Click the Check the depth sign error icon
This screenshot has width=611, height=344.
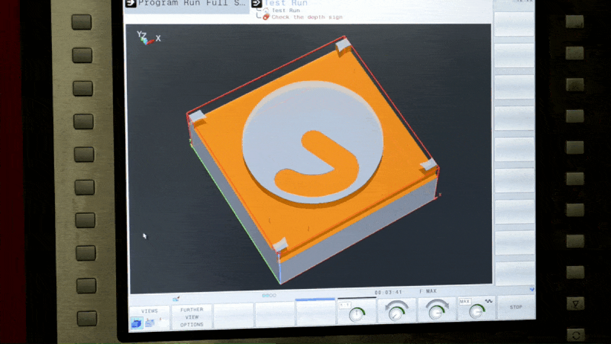266,17
